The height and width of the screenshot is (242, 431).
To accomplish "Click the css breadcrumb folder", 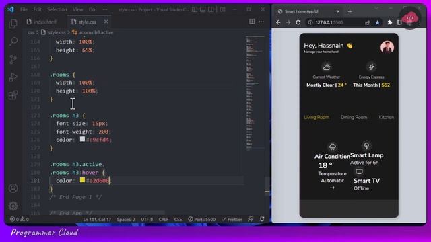I will tap(31, 32).
